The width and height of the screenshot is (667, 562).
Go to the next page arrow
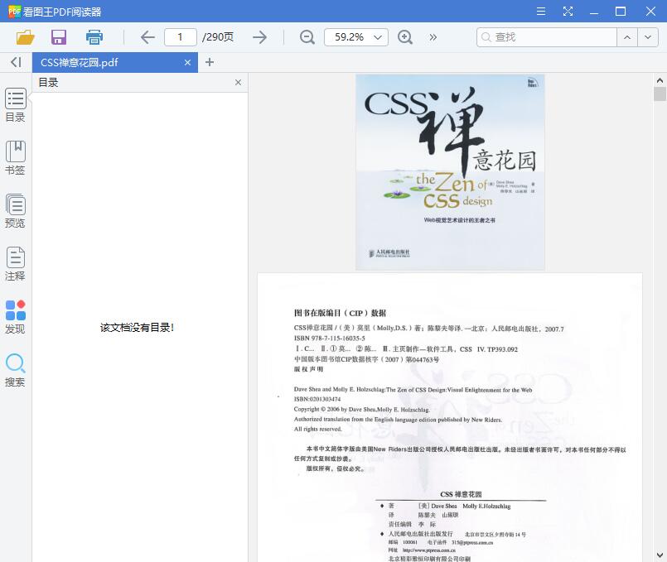click(259, 37)
